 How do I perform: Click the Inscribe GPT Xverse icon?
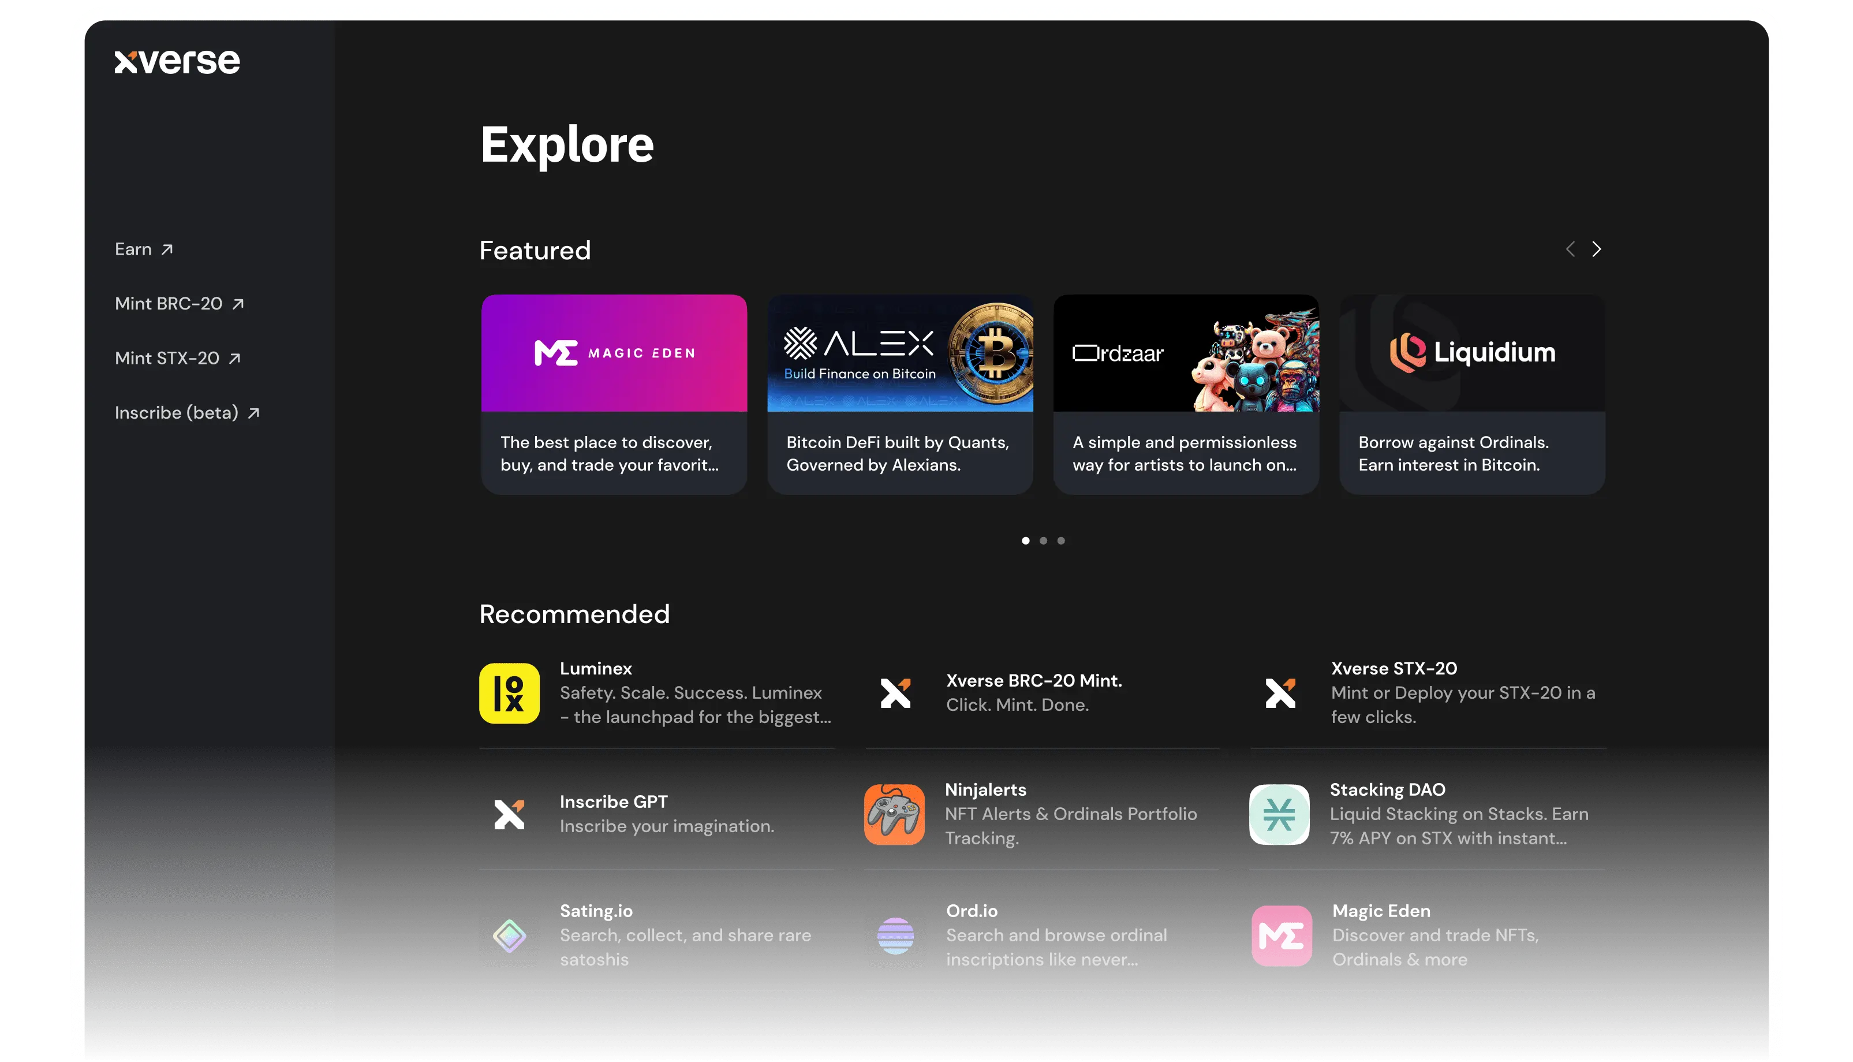[509, 814]
